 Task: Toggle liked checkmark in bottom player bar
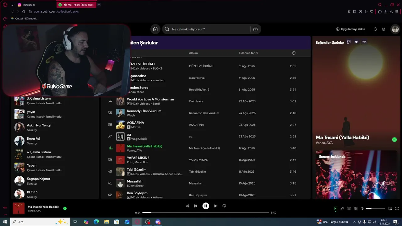tap(65, 208)
